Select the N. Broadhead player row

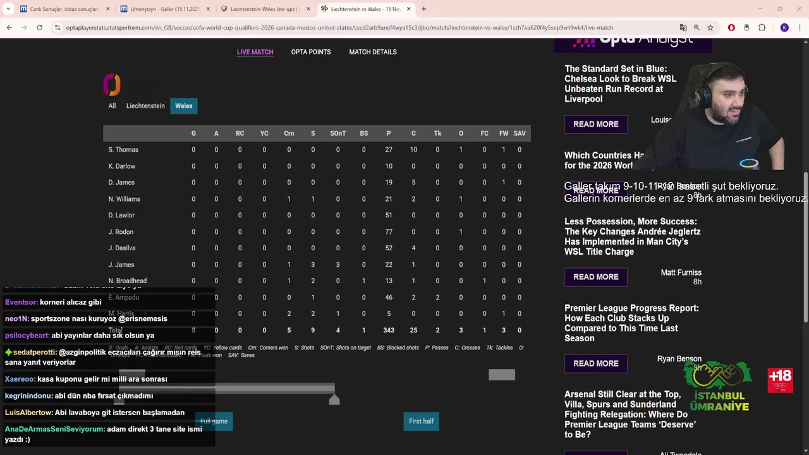click(317, 281)
